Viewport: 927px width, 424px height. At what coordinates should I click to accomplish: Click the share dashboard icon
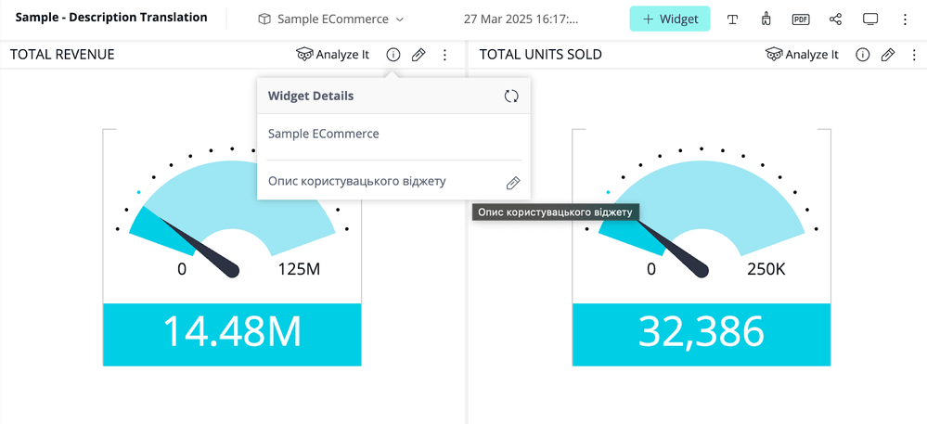(x=835, y=19)
